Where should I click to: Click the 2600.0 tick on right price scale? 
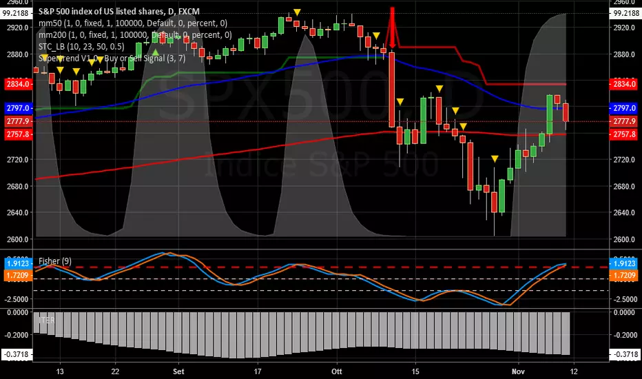coord(625,239)
